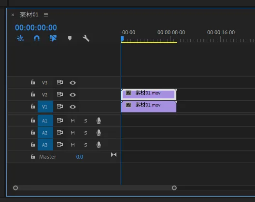
Task: Click the blue playhead marker
Action: coord(122,39)
